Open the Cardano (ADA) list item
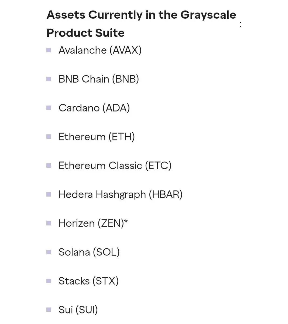The height and width of the screenshot is (324, 288). point(94,108)
